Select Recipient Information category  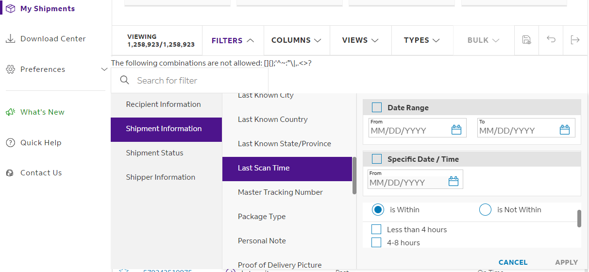coord(167,104)
